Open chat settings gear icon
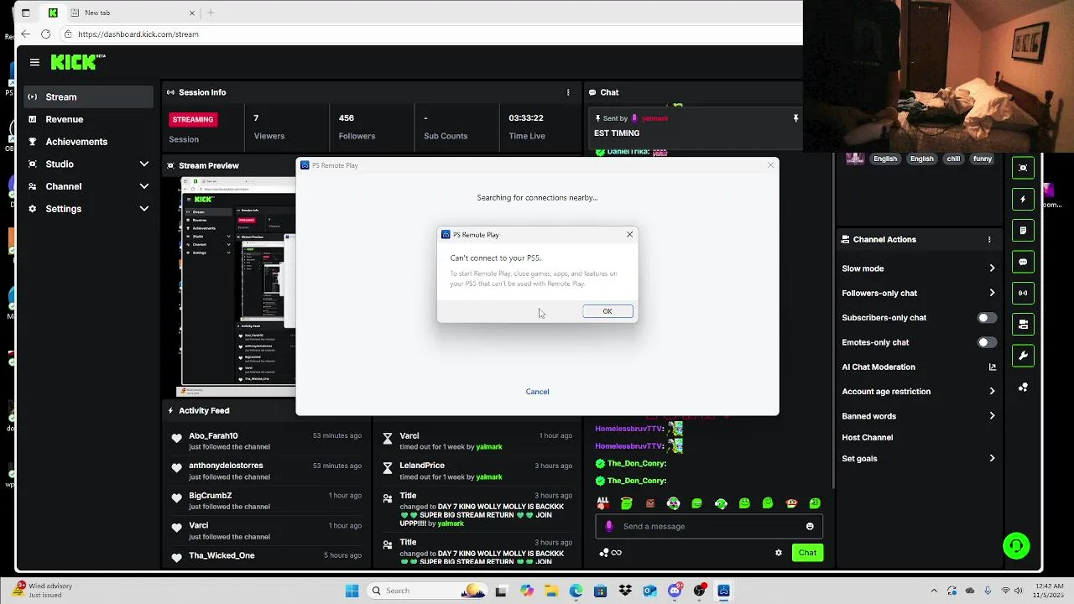Viewport: 1074px width, 604px height. (779, 552)
